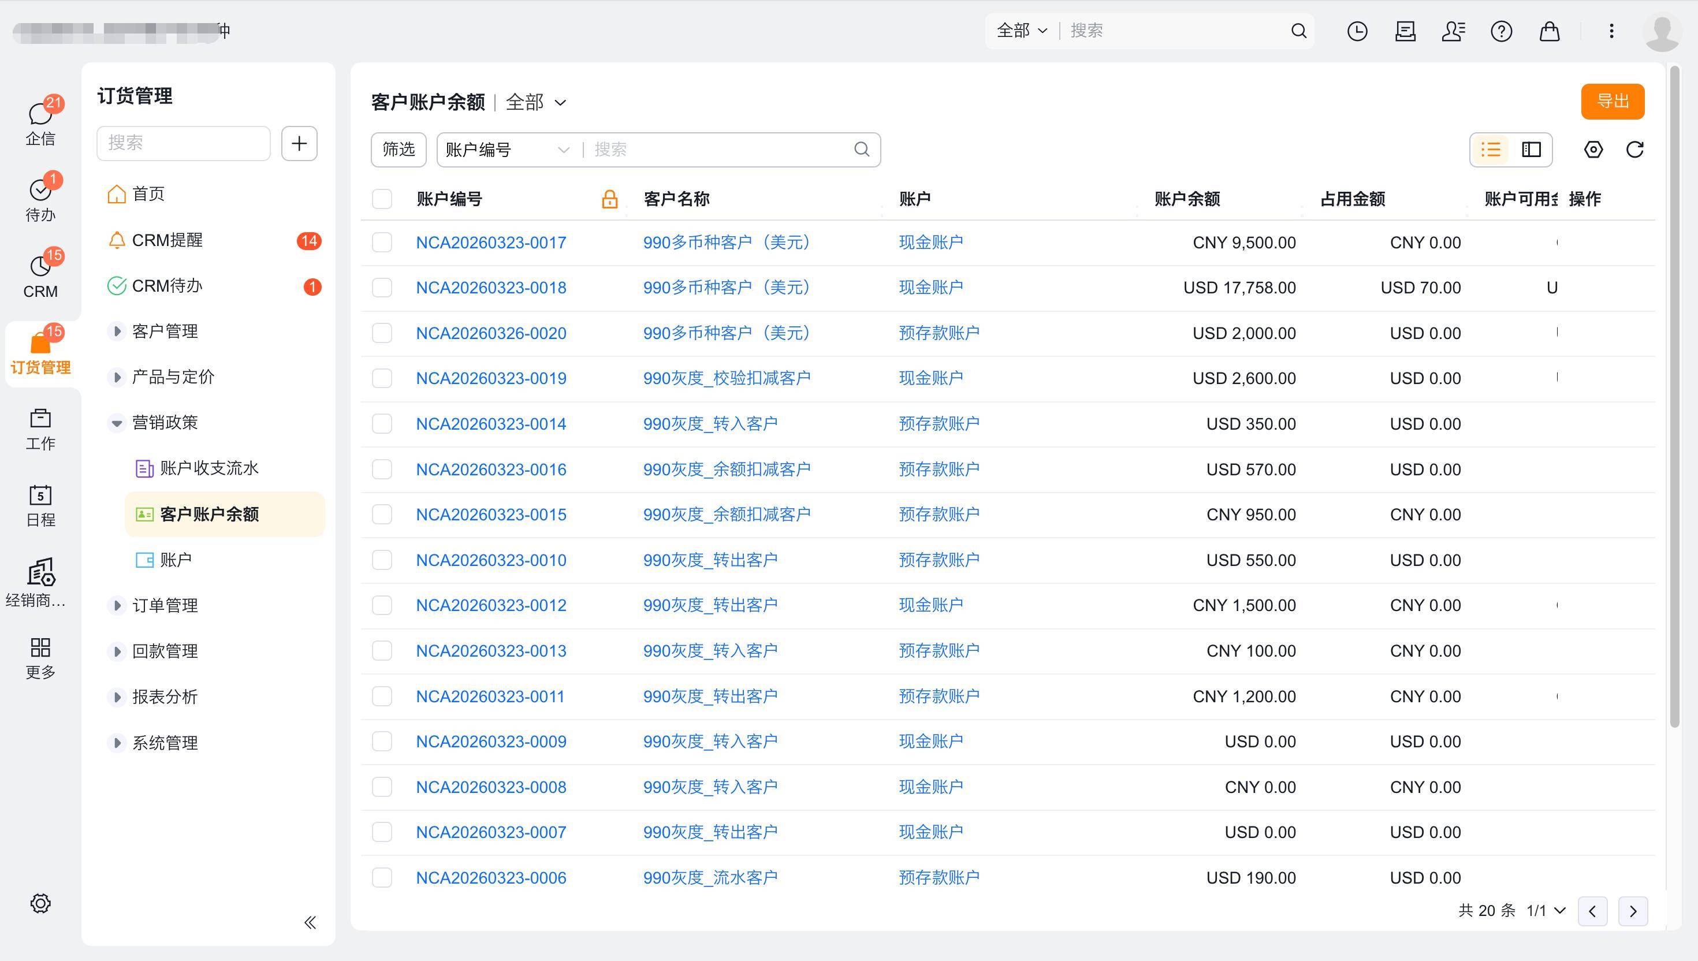Click the refresh list icon
This screenshot has width=1698, height=961.
(1634, 150)
